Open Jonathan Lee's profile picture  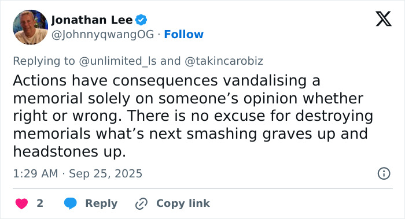point(30,27)
